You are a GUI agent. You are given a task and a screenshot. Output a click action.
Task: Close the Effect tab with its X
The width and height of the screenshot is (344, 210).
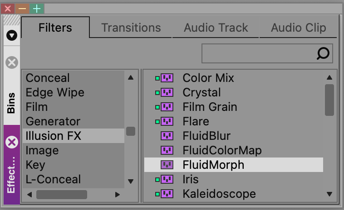12,142
